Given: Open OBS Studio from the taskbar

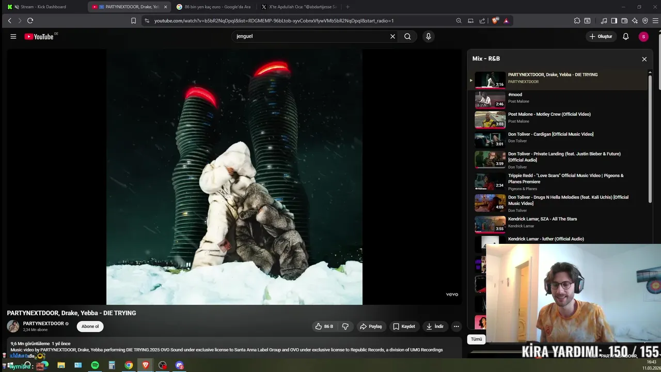Looking at the screenshot, I should pyautogui.click(x=163, y=365).
